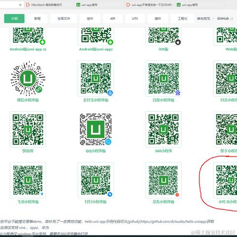Click the iOS版 label
This screenshot has height=237, width=237.
[163, 49]
